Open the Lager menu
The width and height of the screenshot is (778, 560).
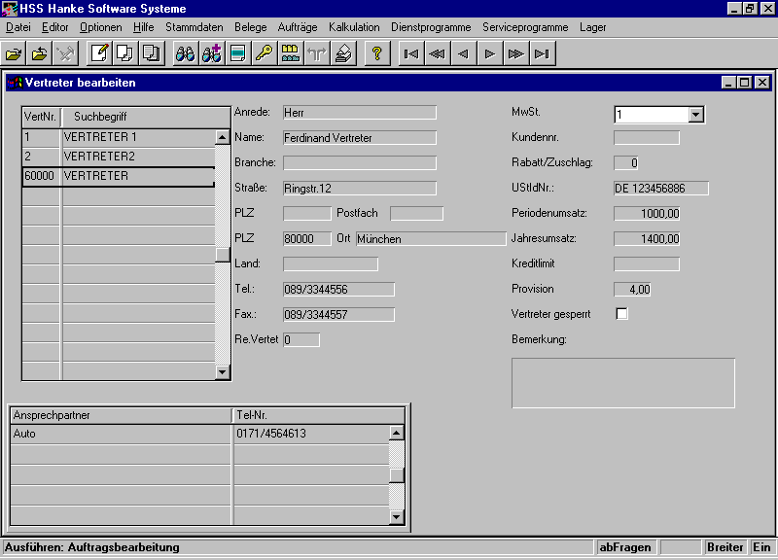(592, 27)
